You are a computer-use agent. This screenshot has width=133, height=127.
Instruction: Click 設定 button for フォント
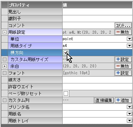pos(123,73)
